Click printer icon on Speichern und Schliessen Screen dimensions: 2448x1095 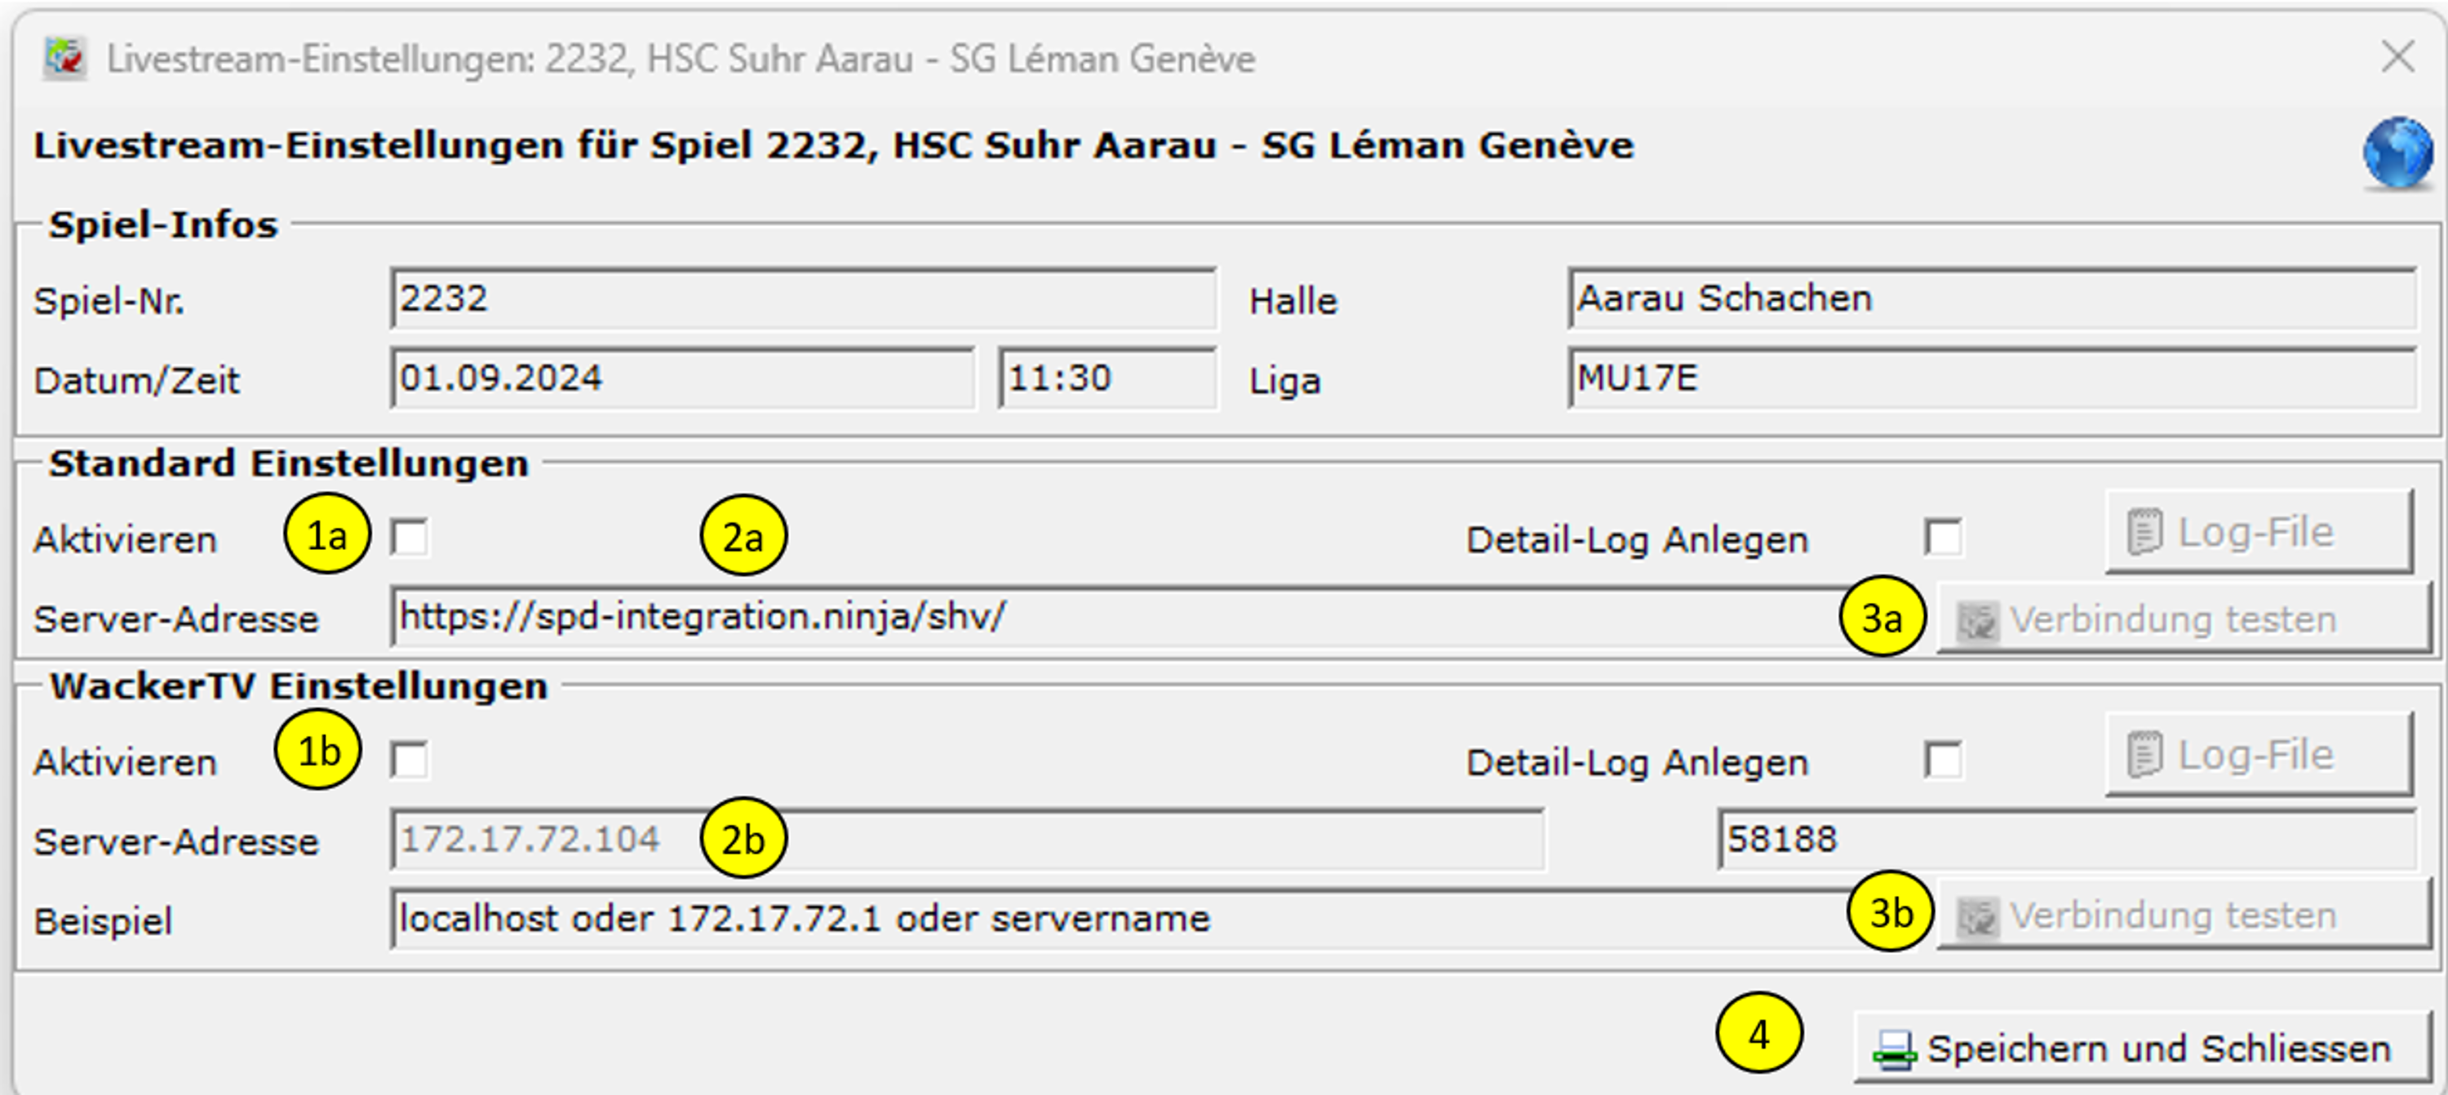(x=1893, y=1050)
